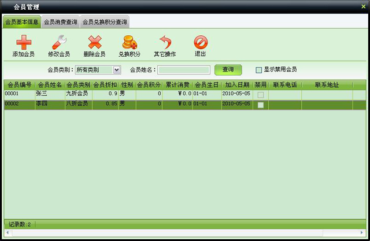Click the 删除会员 (delete member) X icon
The image size is (370, 241).
(x=94, y=42)
